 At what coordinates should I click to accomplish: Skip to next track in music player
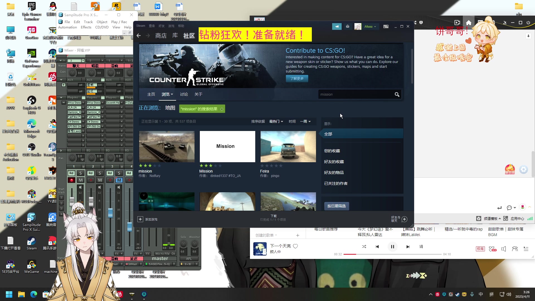pos(408,247)
